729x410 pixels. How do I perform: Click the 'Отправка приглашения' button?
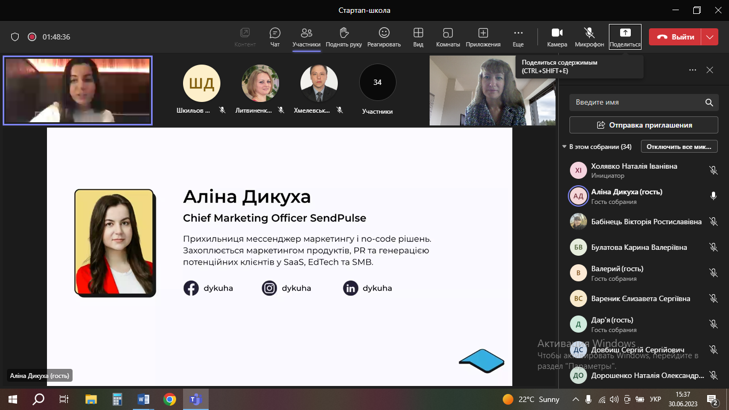coord(643,125)
